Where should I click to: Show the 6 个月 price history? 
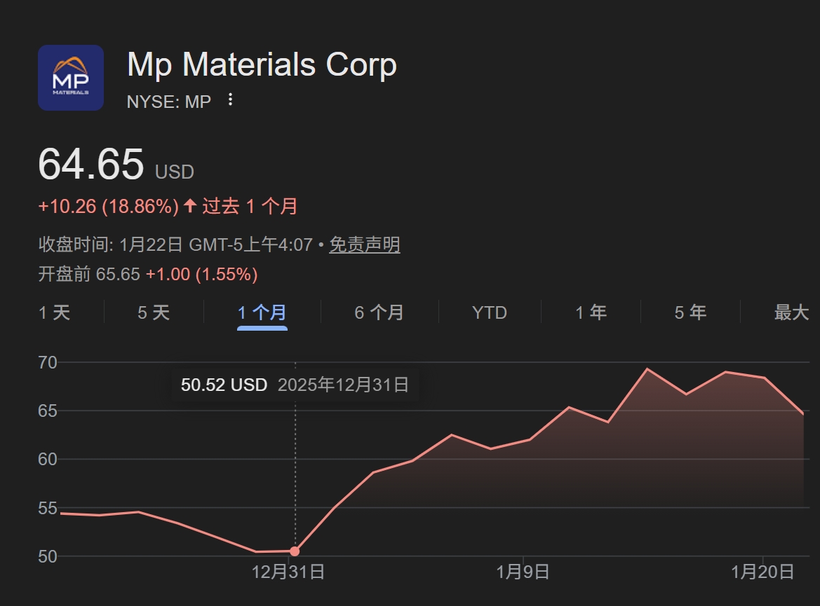379,312
